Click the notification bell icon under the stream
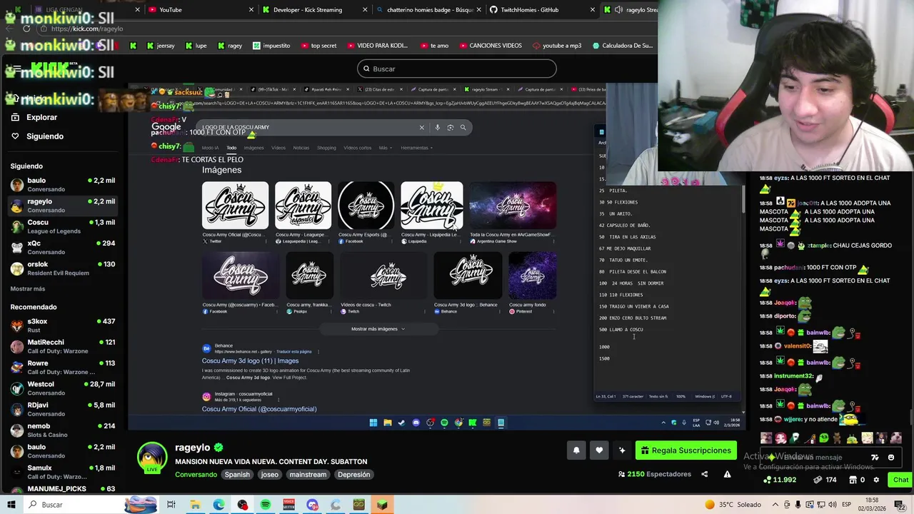Image resolution: width=914 pixels, height=514 pixels. click(576, 450)
